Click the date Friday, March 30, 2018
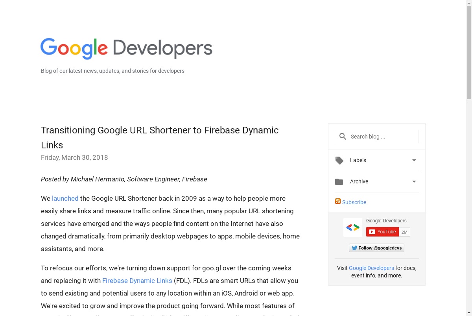The image size is (472, 316). 74,157
